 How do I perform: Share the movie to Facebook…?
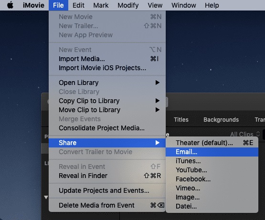click(x=212, y=179)
